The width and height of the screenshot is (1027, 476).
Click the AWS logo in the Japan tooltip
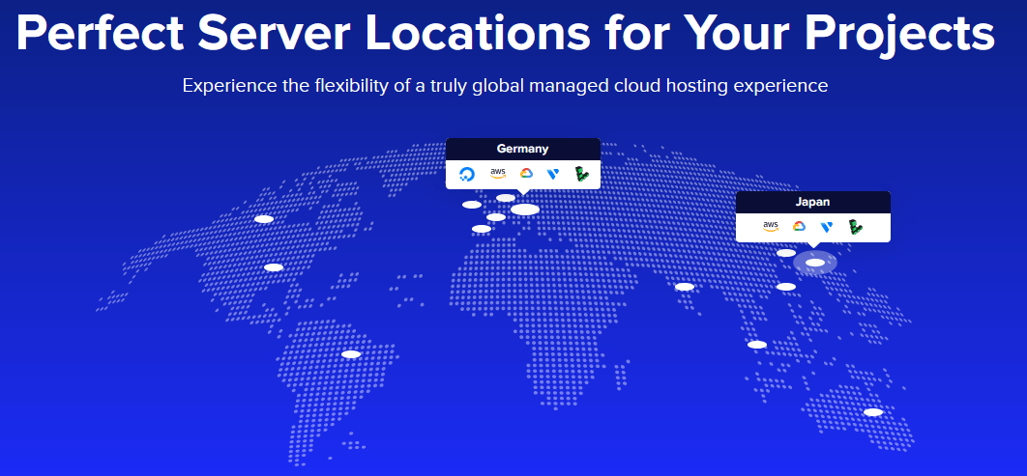(x=770, y=226)
